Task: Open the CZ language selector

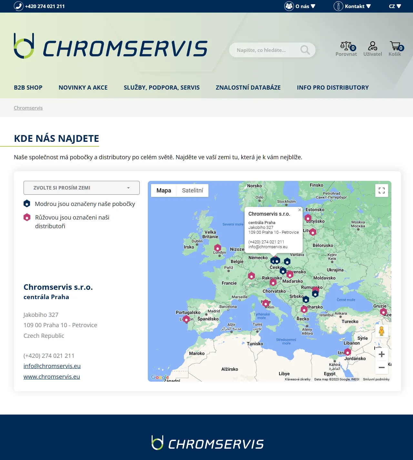Action: [394, 6]
